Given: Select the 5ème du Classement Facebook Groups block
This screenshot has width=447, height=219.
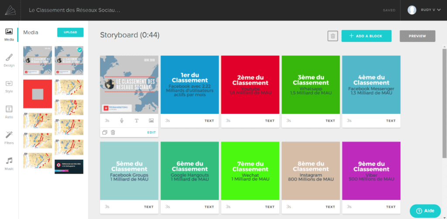Looking at the screenshot, I should [x=129, y=171].
